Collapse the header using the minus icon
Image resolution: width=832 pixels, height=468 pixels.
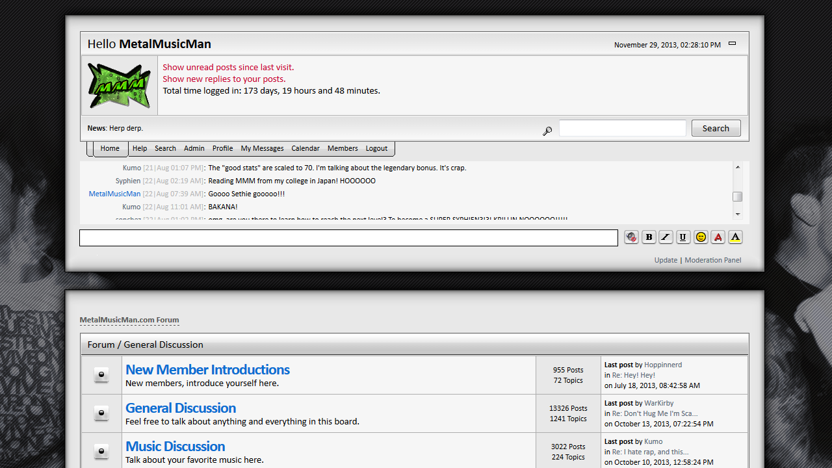tap(732, 44)
